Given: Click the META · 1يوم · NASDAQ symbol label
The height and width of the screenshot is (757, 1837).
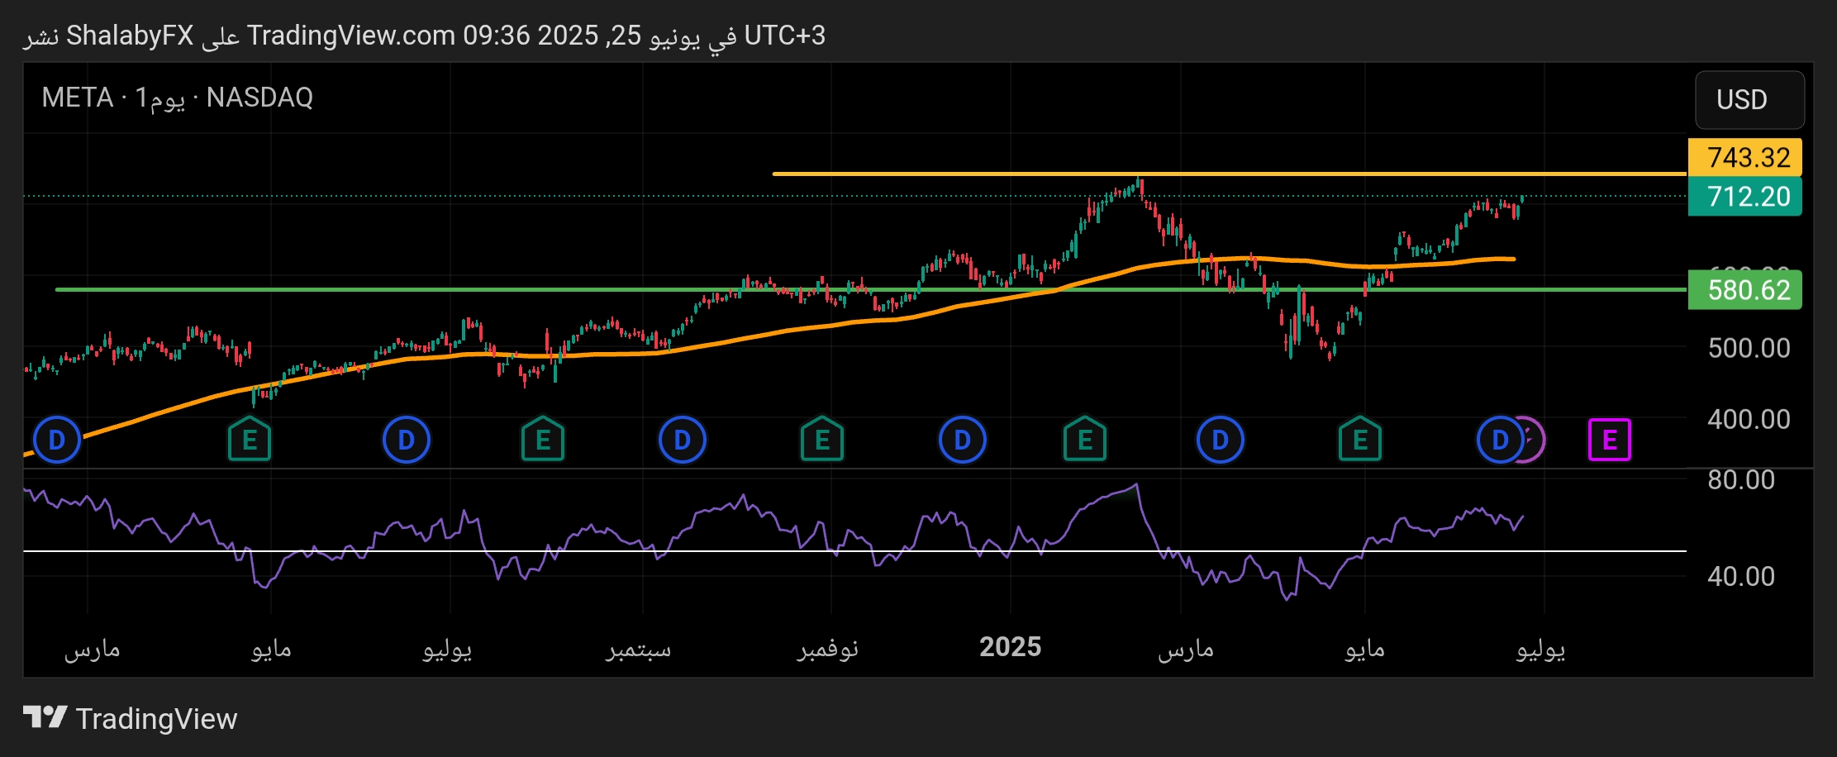Looking at the screenshot, I should (x=178, y=98).
